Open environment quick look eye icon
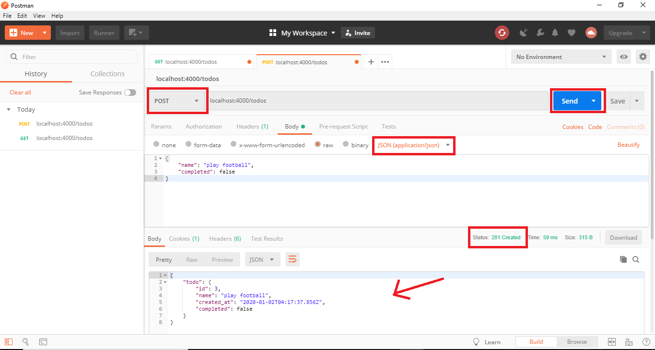The height and width of the screenshot is (350, 655). click(x=624, y=57)
